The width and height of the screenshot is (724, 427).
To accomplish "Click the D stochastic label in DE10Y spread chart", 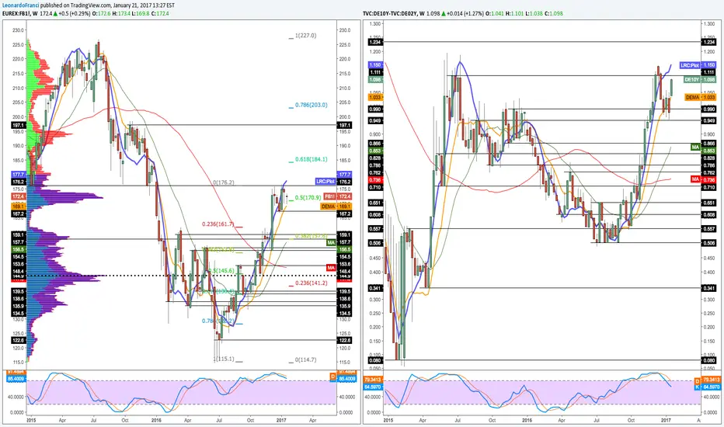I will 697,381.
